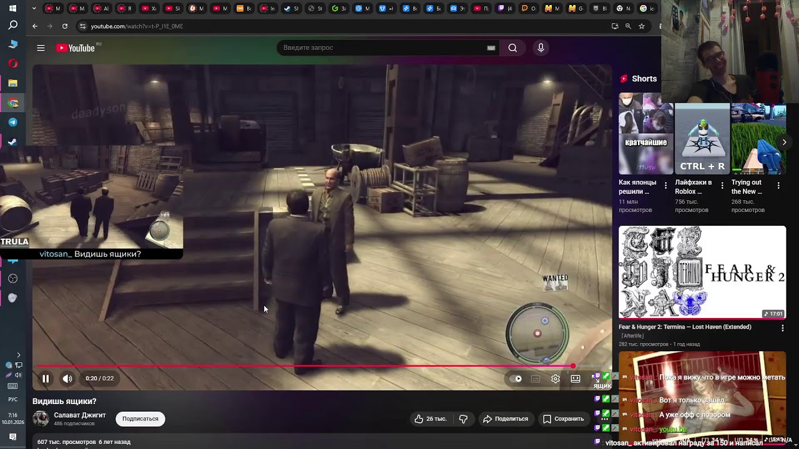Open zoom magnifier in address bar
799x449 pixels.
point(628,26)
